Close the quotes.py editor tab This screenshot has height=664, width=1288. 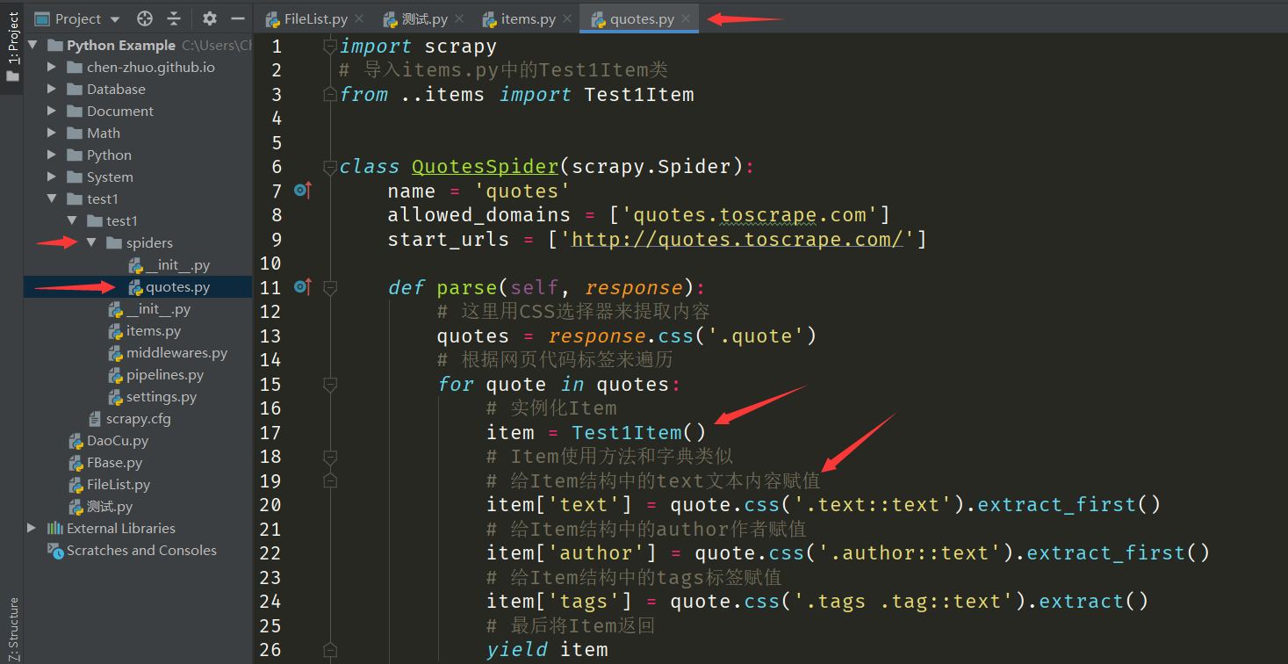tap(686, 18)
